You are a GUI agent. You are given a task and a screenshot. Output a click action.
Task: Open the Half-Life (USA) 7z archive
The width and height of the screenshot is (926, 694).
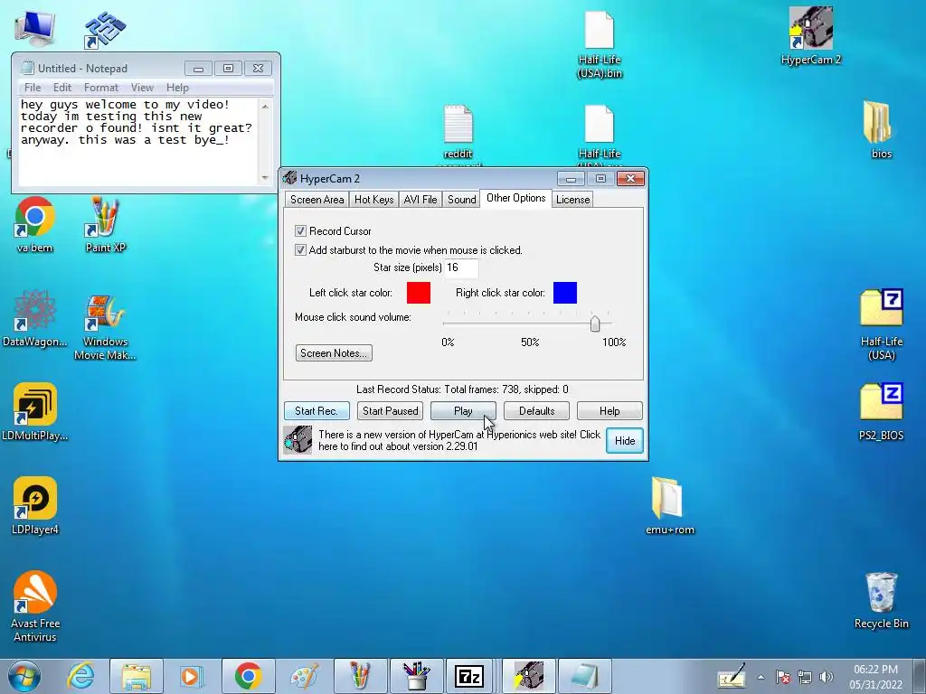881,324
